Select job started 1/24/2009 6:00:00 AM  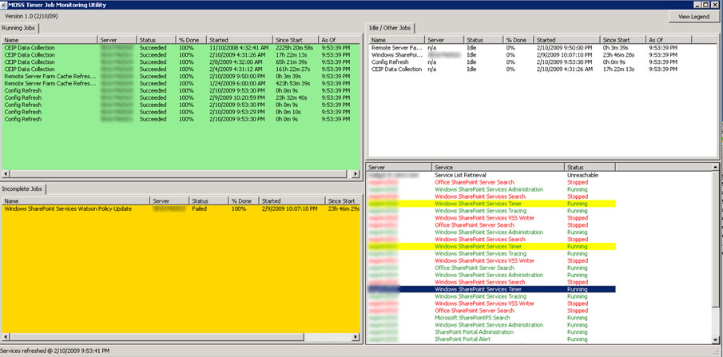(x=181, y=84)
